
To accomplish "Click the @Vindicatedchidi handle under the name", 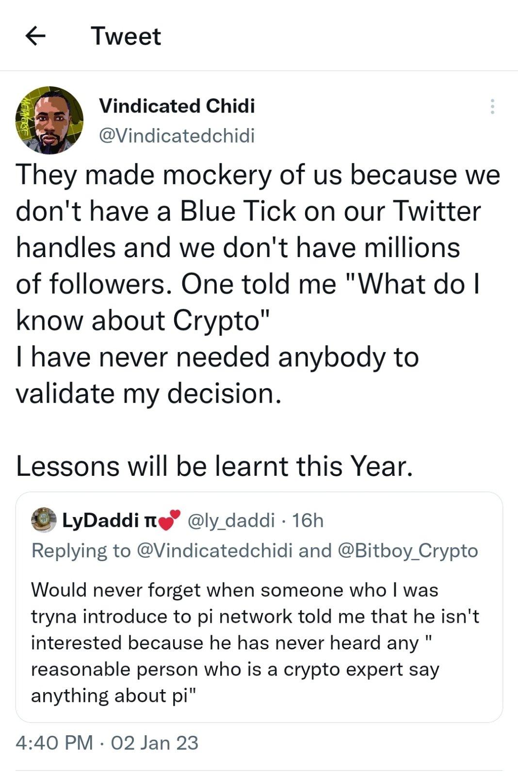I will pyautogui.click(x=177, y=136).
